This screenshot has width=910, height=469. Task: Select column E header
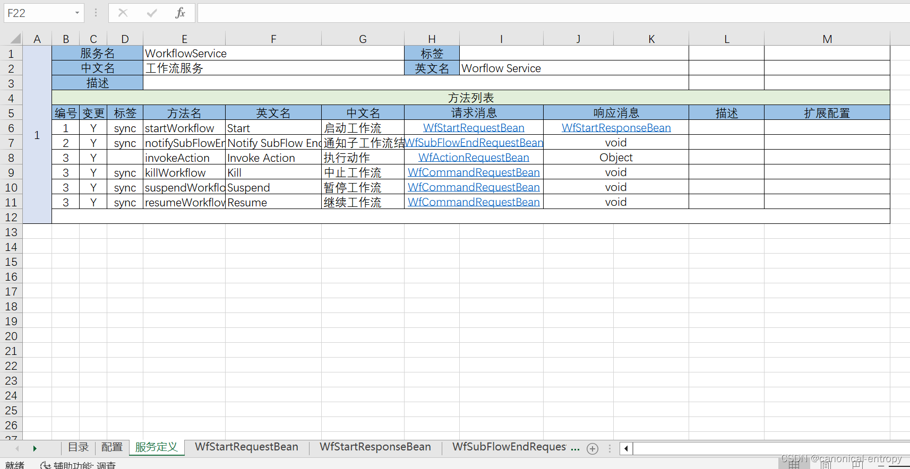coord(184,39)
